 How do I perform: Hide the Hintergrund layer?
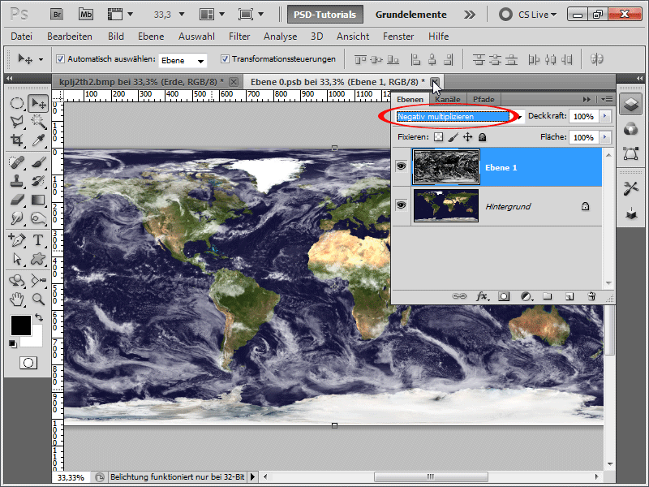coord(401,205)
